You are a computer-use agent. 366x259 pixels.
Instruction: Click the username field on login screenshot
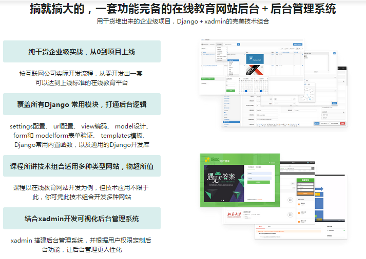[259, 174]
